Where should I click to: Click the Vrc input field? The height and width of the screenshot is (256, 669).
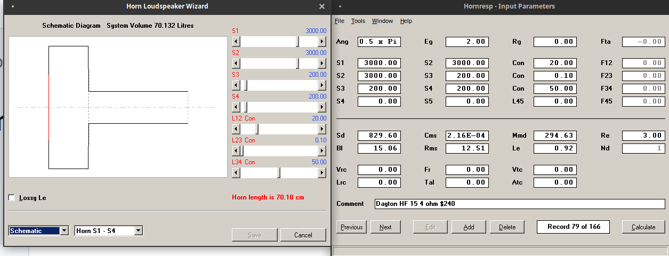pyautogui.click(x=379, y=170)
